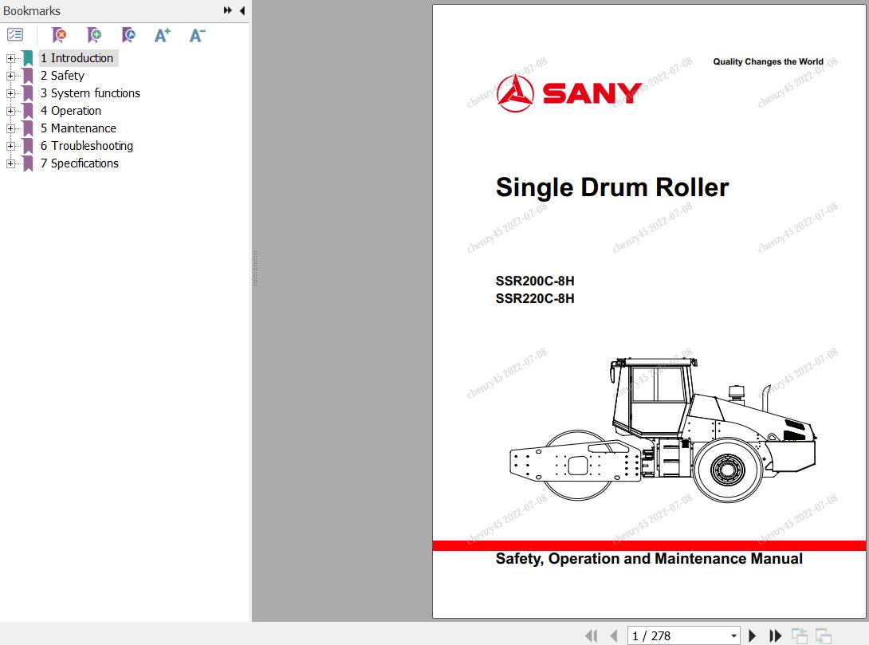The image size is (869, 645).
Task: Expand the 4 Operation bookmark
Action: click(x=10, y=111)
